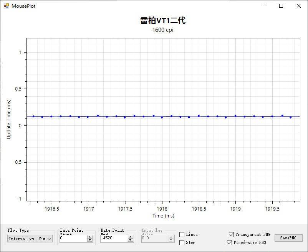
Task: Click the Data Point End field showing 14520
Action: [x=113, y=238]
